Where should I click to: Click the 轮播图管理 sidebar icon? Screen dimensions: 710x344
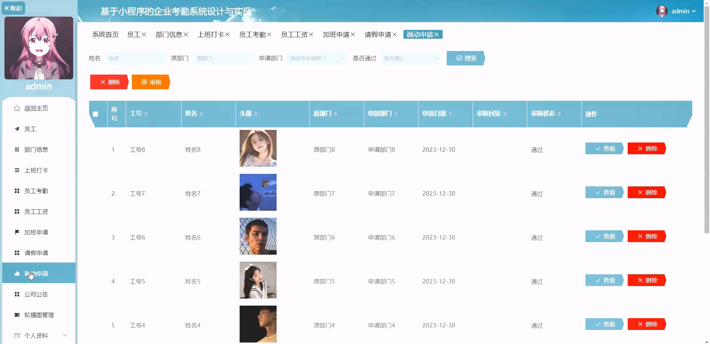(x=16, y=315)
